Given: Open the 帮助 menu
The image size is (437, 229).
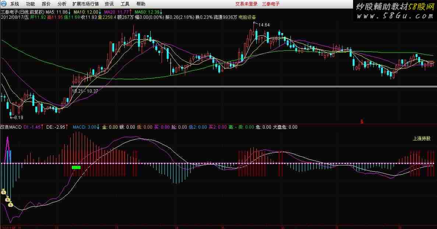Looking at the screenshot, I should pos(141,4).
